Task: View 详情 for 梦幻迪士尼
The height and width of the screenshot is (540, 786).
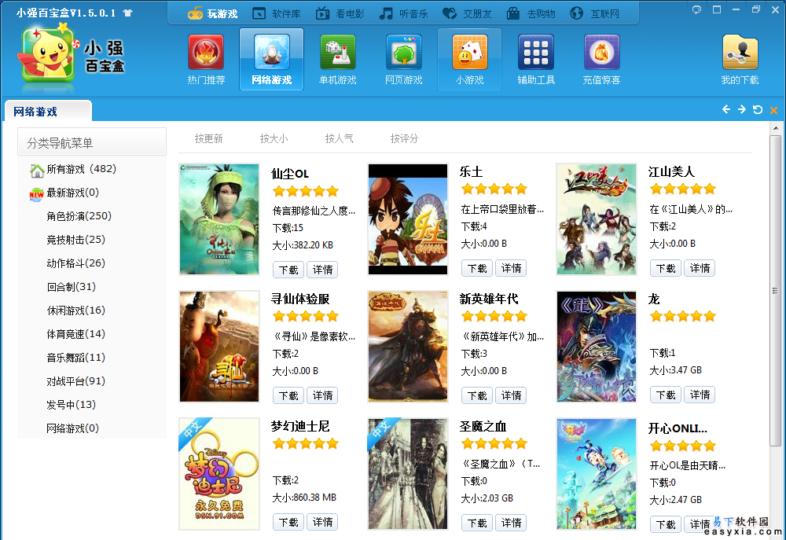Action: (x=322, y=522)
